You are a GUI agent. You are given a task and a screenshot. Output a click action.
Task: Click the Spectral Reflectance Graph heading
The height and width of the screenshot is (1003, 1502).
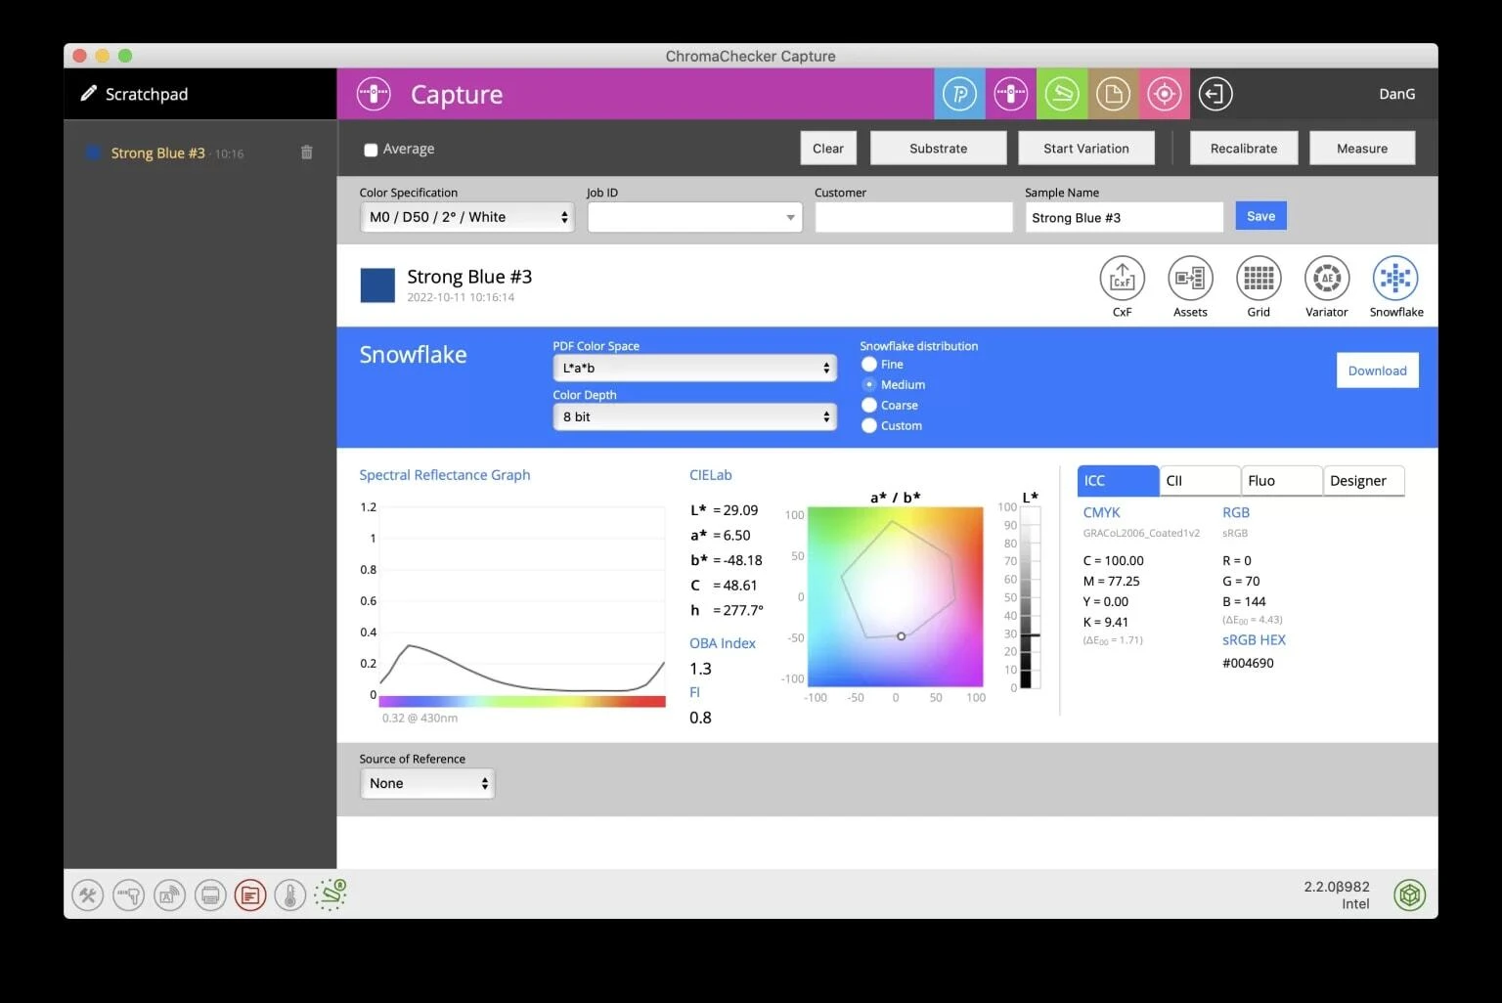pyautogui.click(x=444, y=475)
